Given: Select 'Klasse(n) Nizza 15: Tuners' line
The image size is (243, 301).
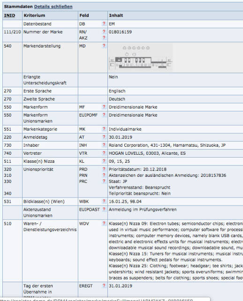Looking at the screenshot, I should pos(176,253).
